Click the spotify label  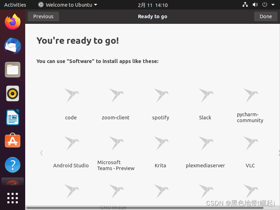pos(161,118)
